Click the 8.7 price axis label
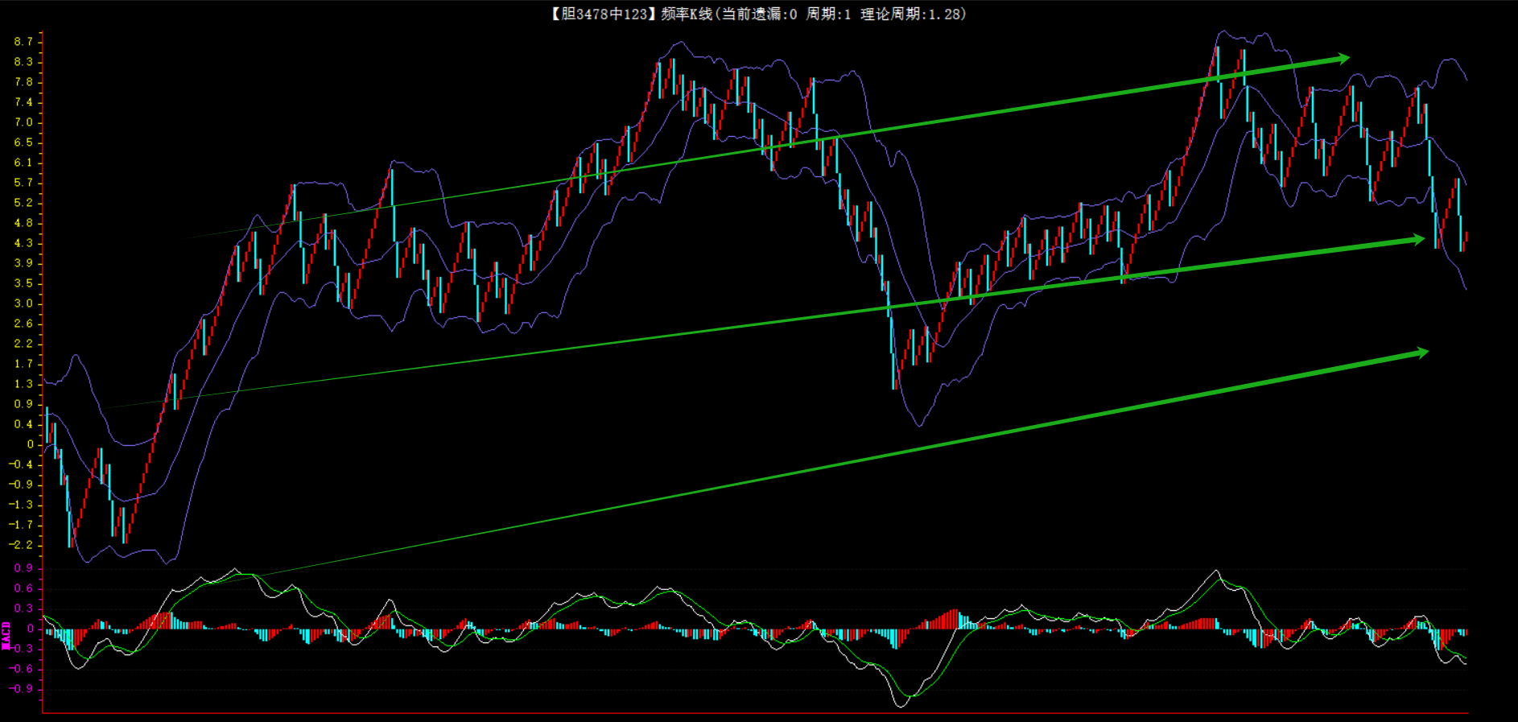 click(23, 41)
